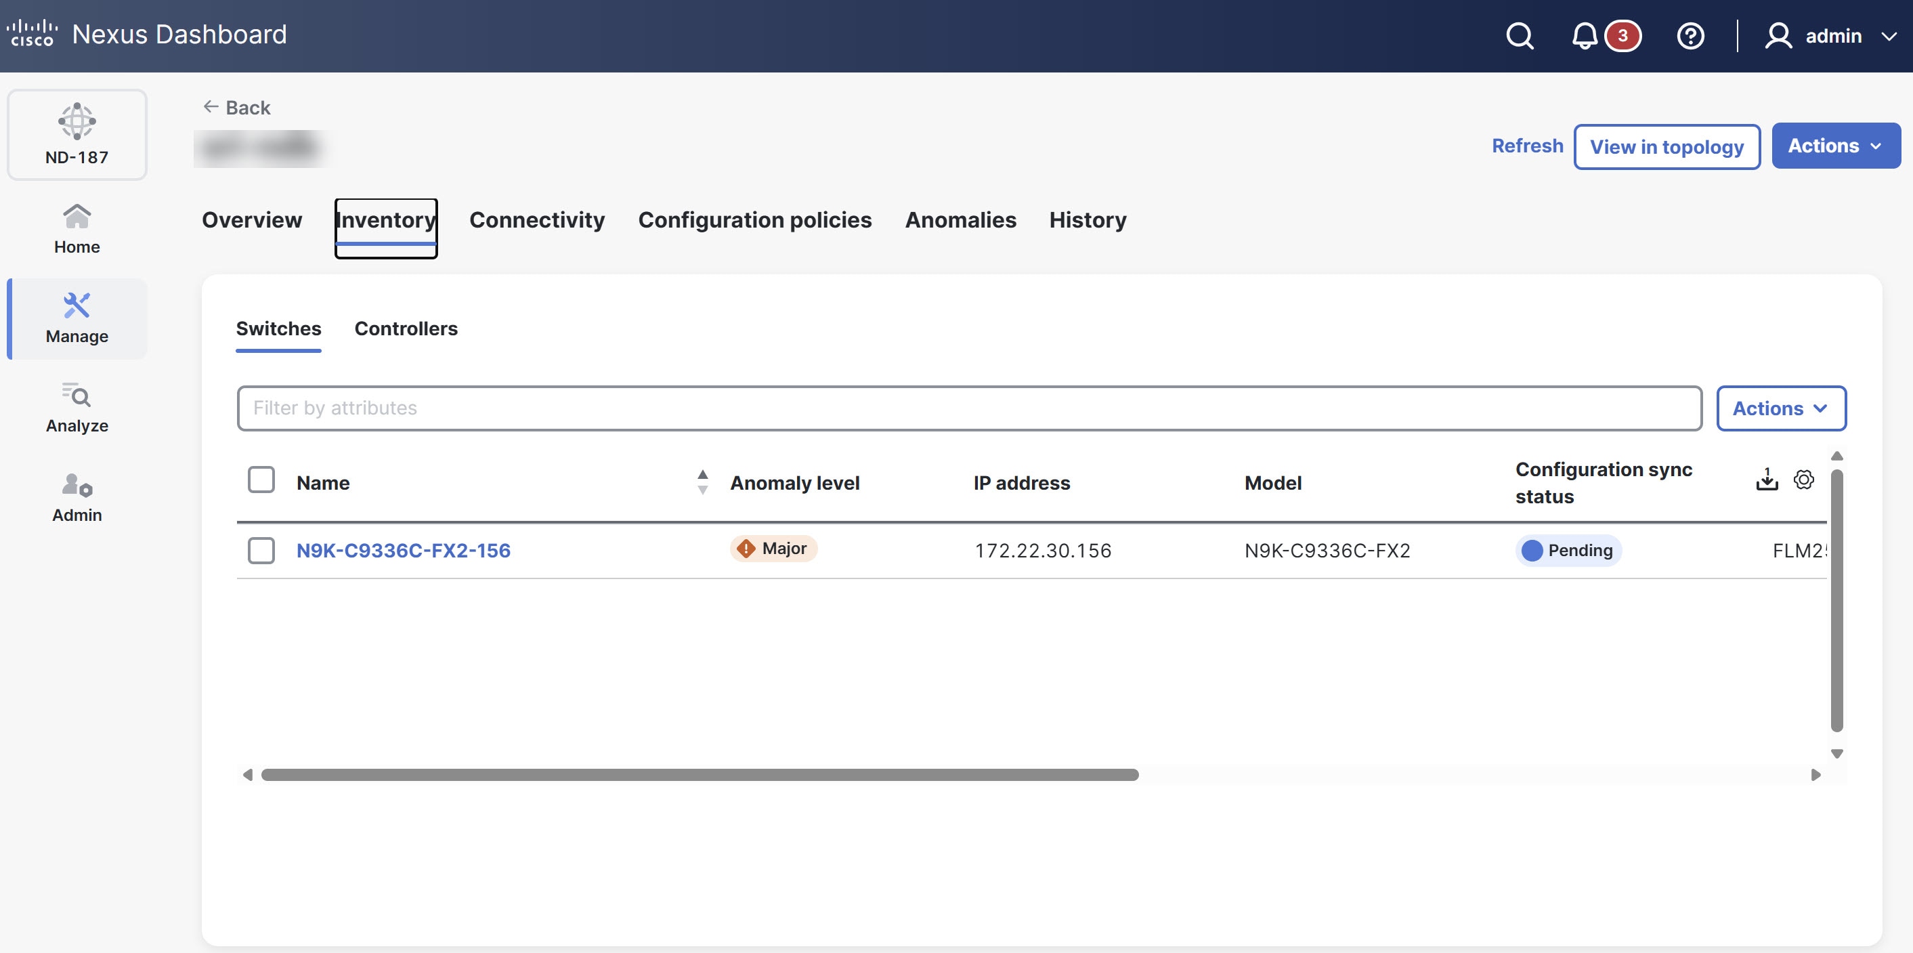Click the View in topology button
The height and width of the screenshot is (953, 1913).
tap(1667, 146)
